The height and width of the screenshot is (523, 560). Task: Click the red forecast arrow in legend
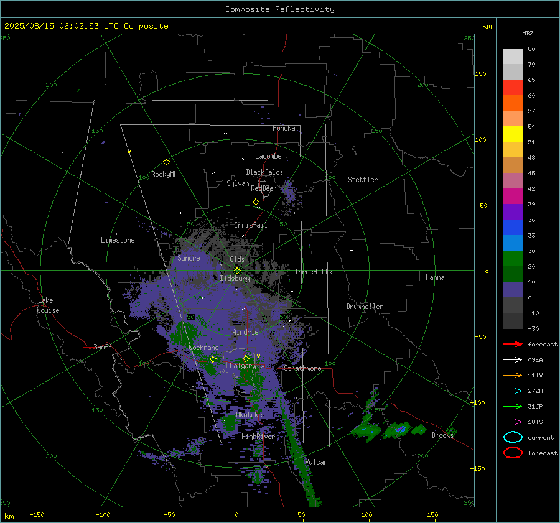(x=513, y=344)
